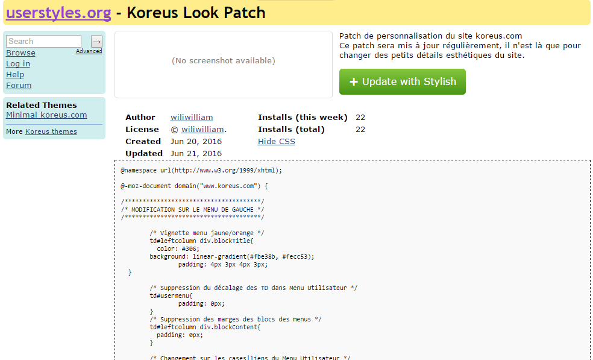Open the Advanced search link
593x360 pixels.
(89, 51)
